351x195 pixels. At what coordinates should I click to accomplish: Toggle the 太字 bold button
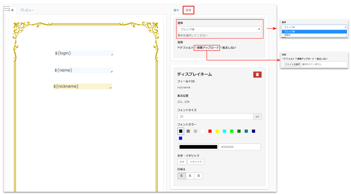pos(182,162)
